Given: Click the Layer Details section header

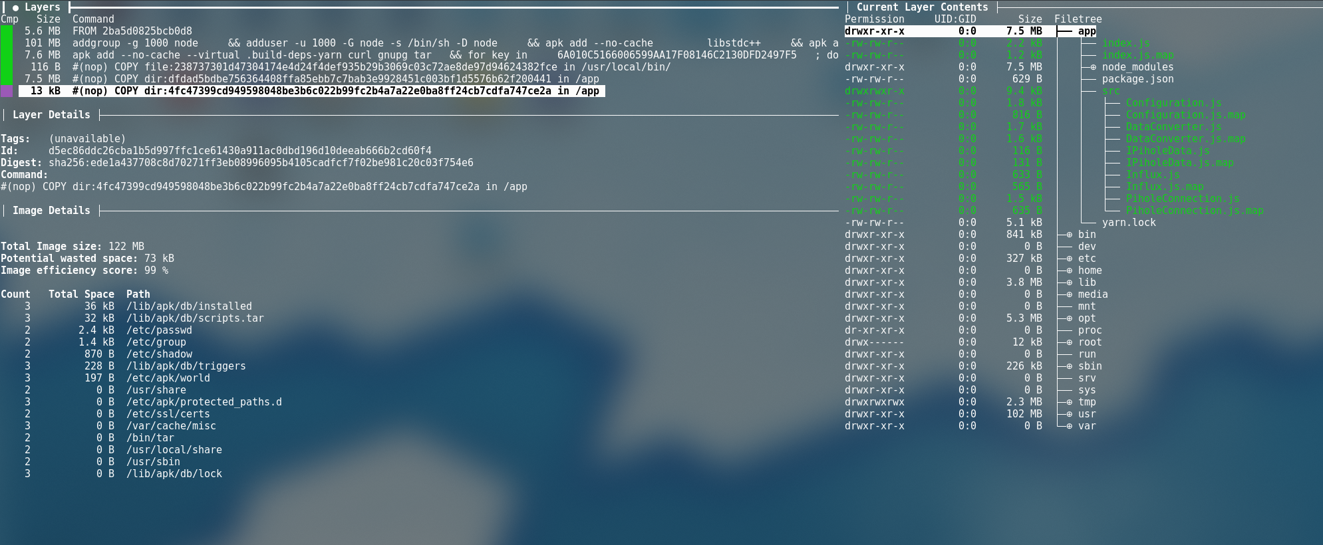Looking at the screenshot, I should click(51, 115).
